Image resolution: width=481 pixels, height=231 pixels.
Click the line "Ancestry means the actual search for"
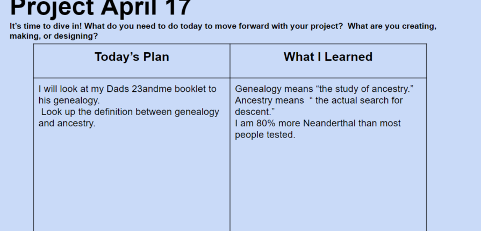[319, 100]
